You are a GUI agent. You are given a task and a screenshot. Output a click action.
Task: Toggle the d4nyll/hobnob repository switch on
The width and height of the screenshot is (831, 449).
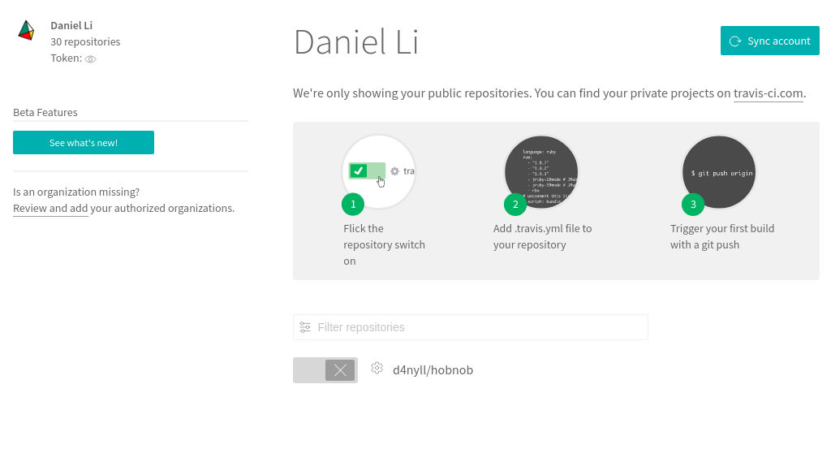tap(325, 370)
